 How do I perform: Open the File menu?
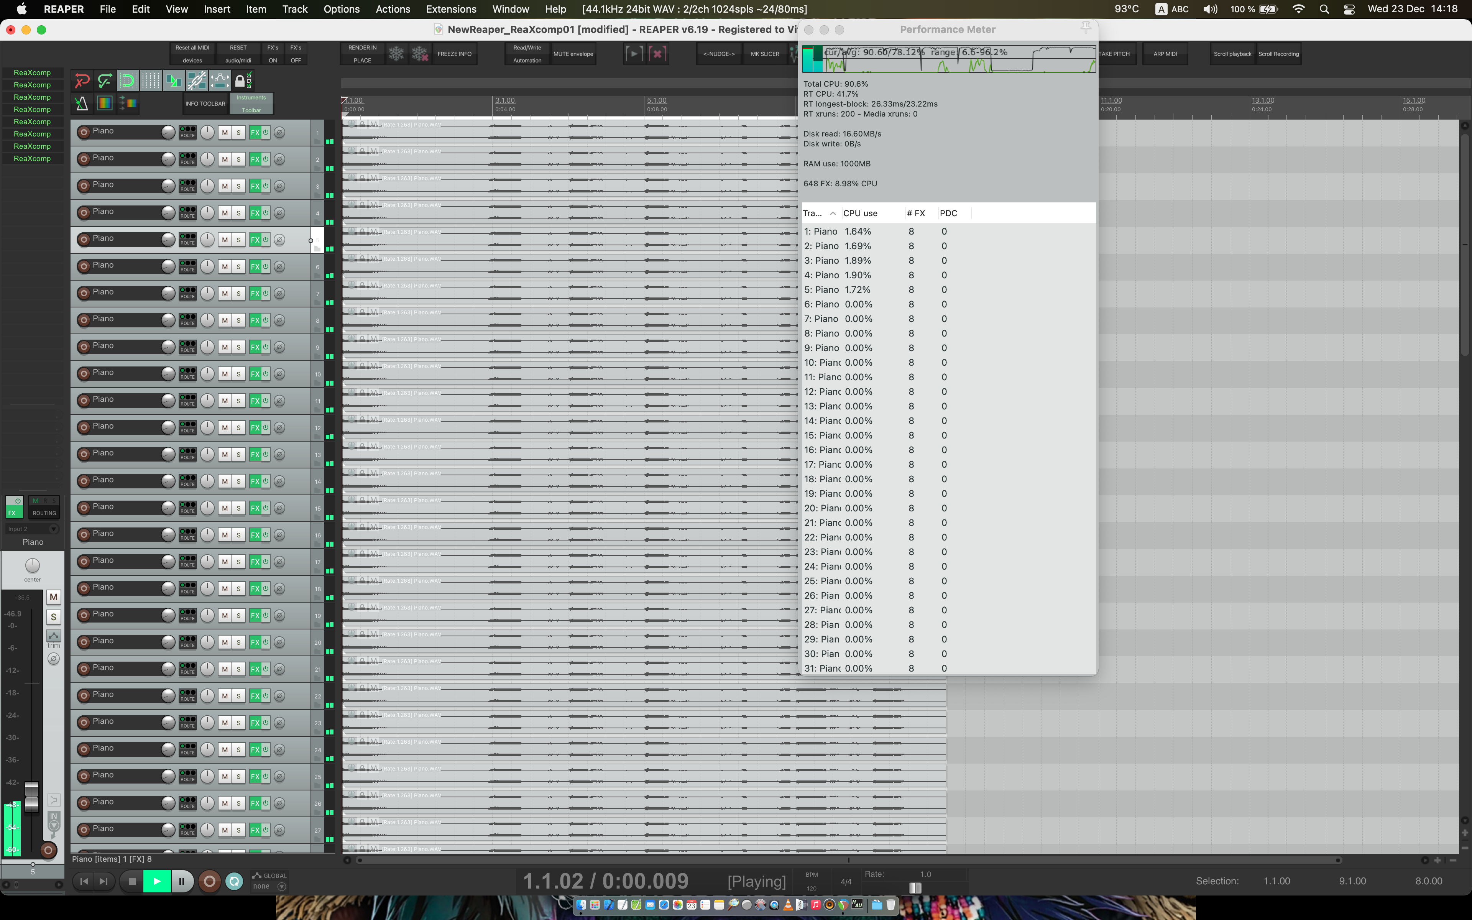[108, 9]
